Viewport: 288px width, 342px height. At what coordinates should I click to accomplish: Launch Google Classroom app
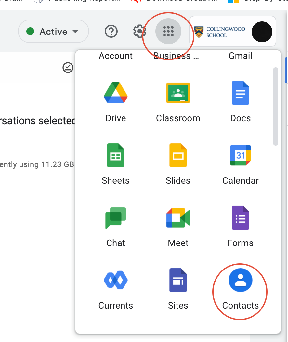pos(178,101)
